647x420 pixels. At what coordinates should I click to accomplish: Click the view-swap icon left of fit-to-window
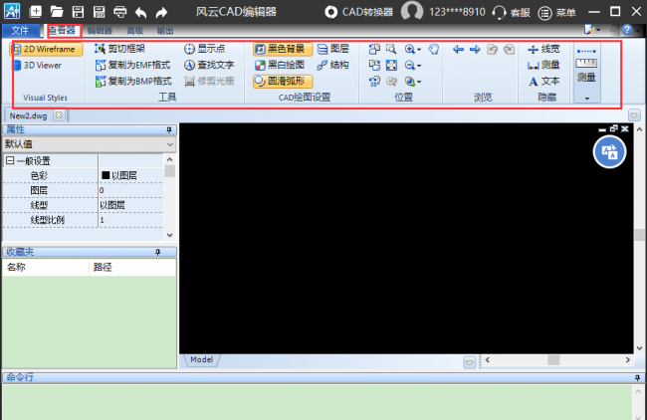tap(374, 65)
